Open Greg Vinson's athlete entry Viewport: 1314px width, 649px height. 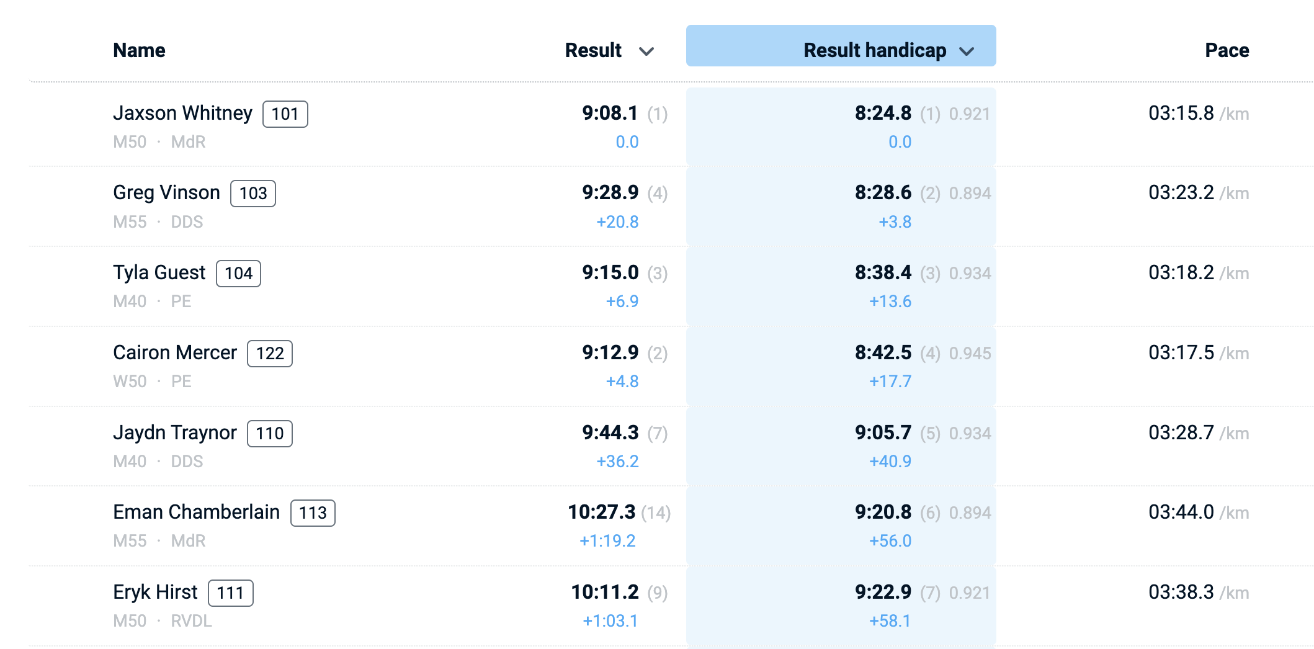pos(166,193)
